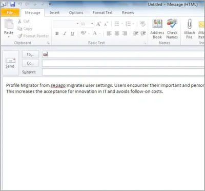Click in the Cc address field
205x191 pixels.
(x=124, y=63)
